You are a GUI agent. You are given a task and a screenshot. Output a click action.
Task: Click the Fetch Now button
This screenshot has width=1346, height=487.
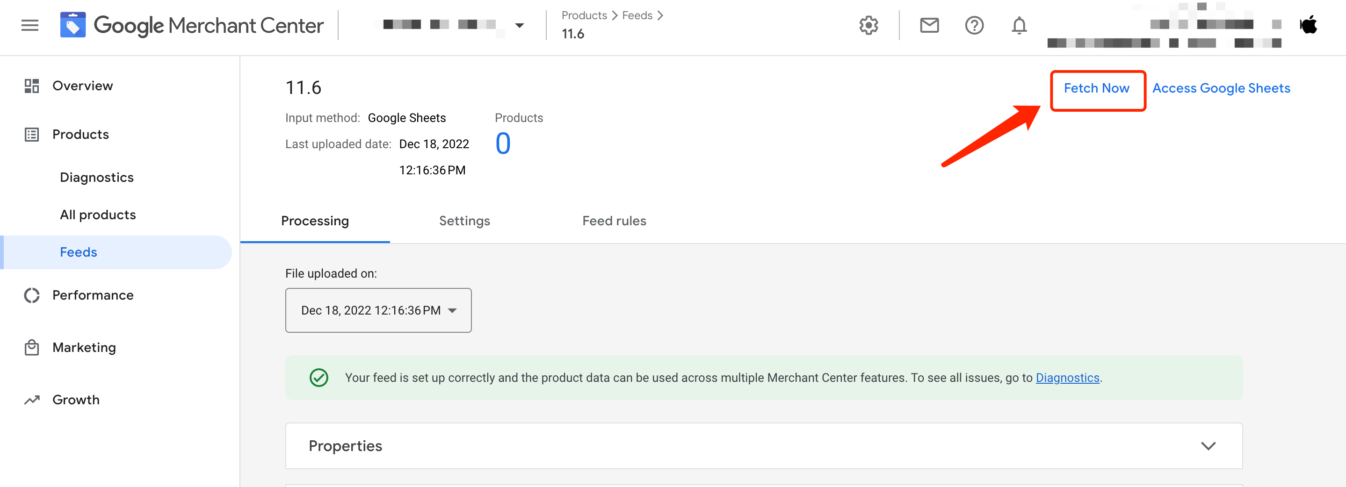pyautogui.click(x=1097, y=88)
